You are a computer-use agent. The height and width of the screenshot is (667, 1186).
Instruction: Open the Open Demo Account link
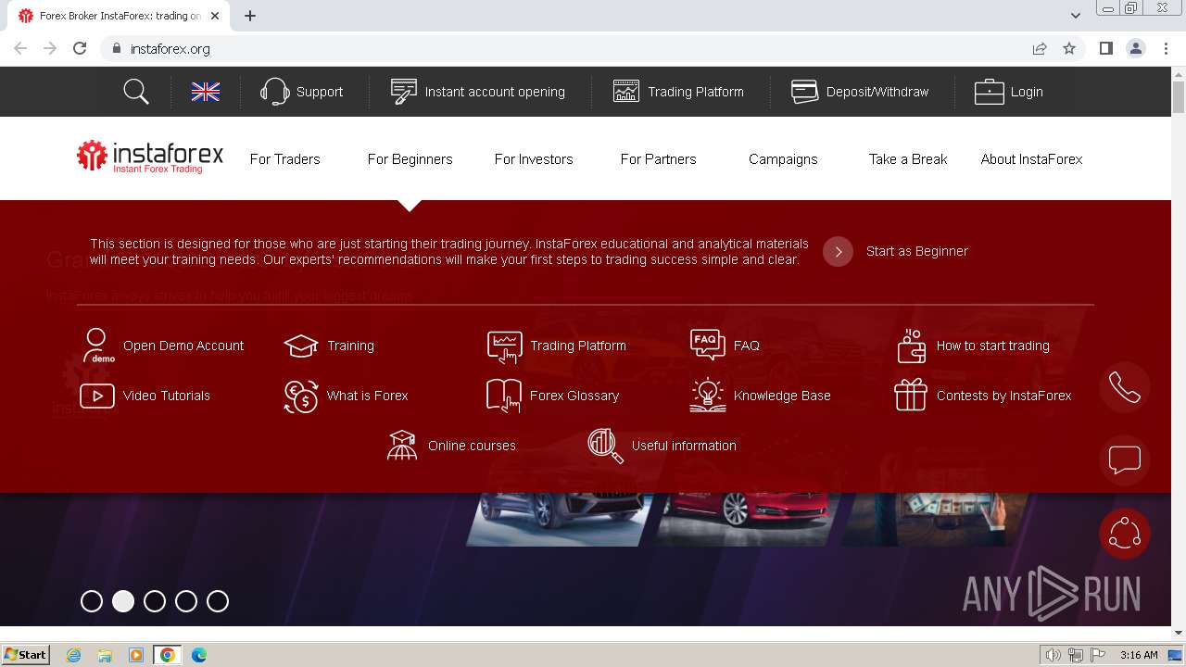point(183,346)
